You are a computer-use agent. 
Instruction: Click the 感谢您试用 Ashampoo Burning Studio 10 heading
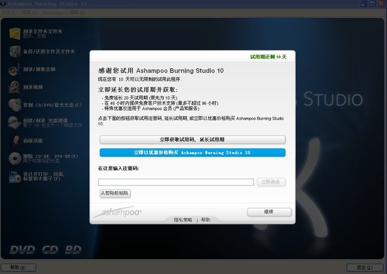point(161,71)
